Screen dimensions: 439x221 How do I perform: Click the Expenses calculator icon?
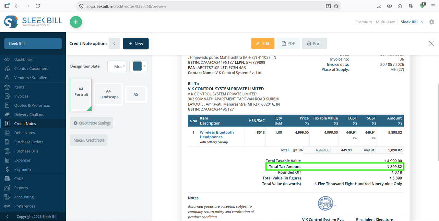coord(7,160)
